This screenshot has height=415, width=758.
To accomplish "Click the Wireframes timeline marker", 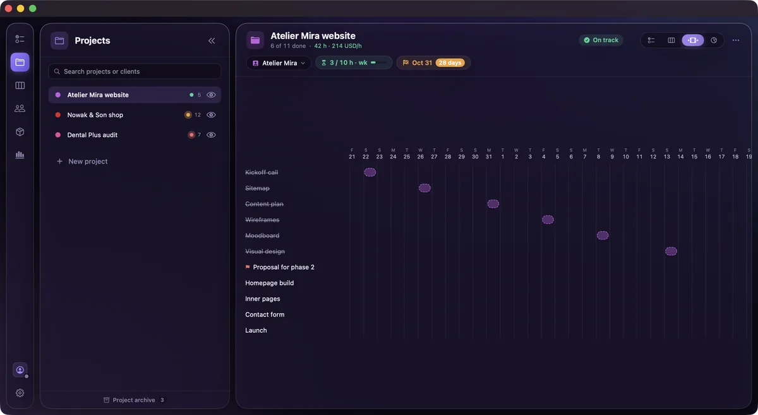I will 548,220.
